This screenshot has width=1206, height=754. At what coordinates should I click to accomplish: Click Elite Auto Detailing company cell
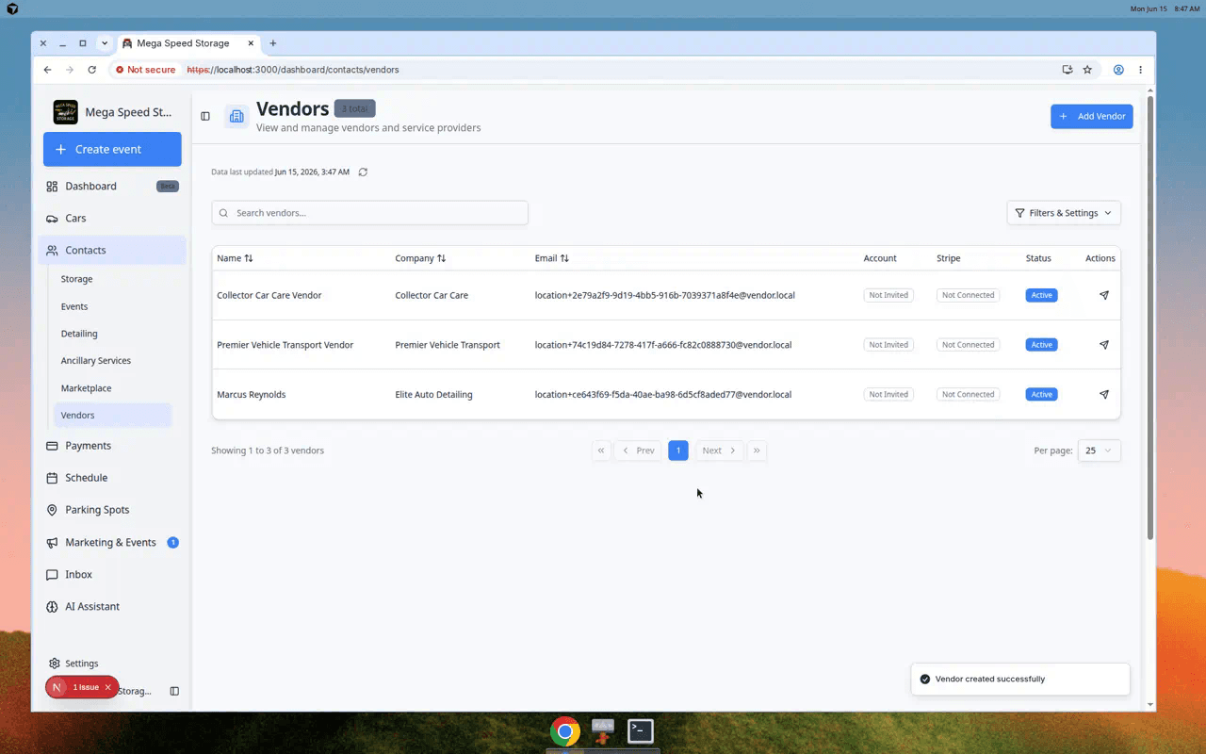pos(433,395)
